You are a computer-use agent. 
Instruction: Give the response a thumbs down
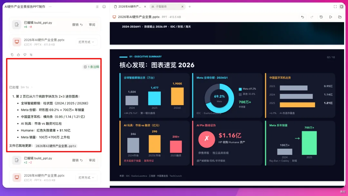(25, 54)
